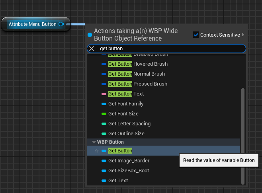
Task: Select Get Font Family
Action: pos(163,104)
